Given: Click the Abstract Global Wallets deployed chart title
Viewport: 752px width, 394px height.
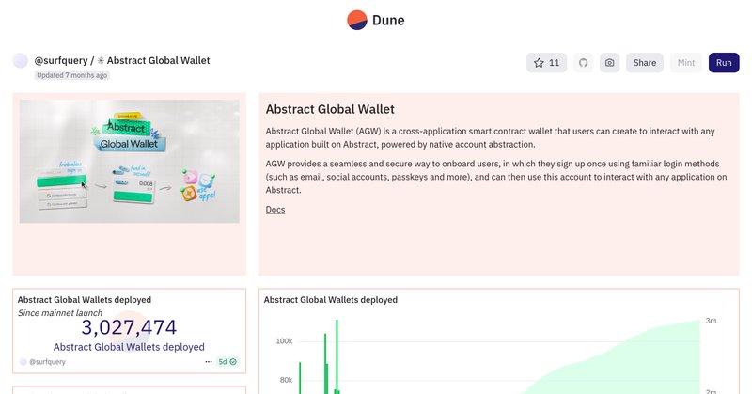Looking at the screenshot, I should (331, 300).
